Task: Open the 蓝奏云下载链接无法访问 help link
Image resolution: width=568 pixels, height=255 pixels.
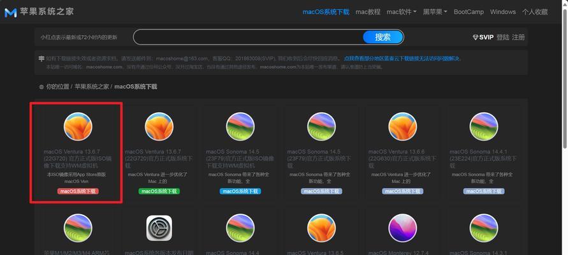Action: coord(403,58)
